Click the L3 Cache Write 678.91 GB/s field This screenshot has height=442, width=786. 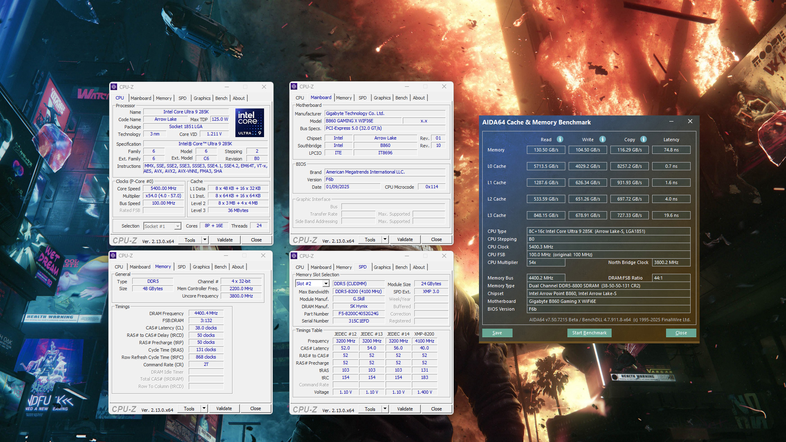(587, 215)
